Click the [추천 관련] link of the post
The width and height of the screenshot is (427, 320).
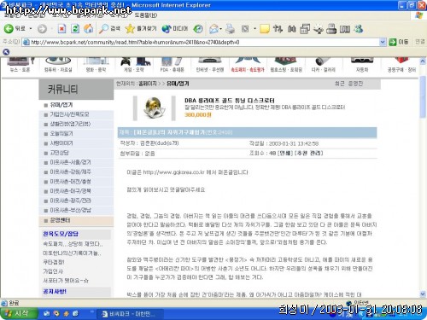[x=309, y=153]
